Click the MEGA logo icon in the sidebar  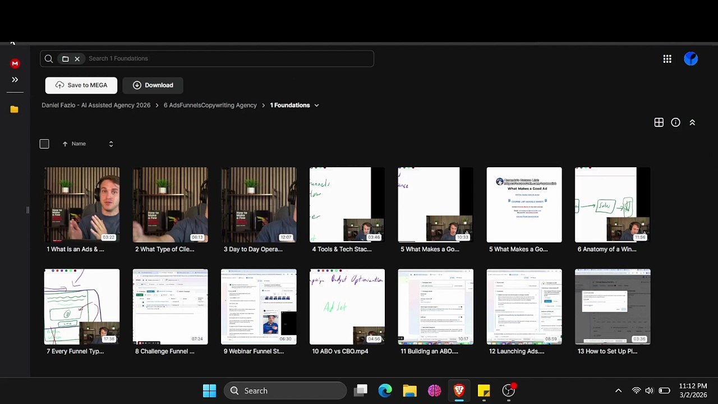15,63
